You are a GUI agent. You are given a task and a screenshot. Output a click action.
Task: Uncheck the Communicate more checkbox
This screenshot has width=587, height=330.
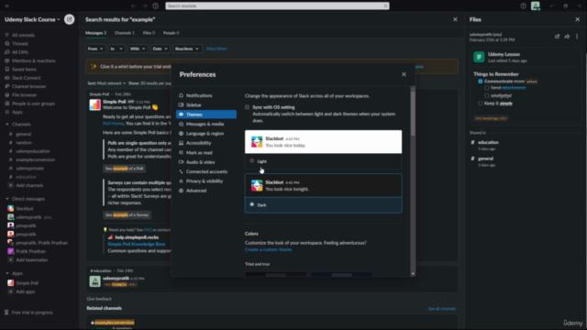tap(480, 82)
